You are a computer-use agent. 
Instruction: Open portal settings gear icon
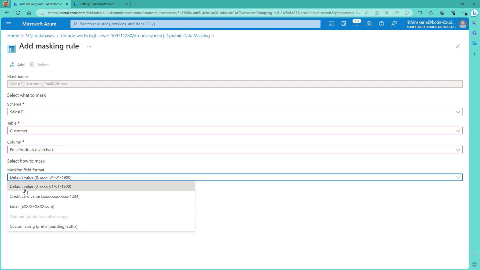(369, 24)
